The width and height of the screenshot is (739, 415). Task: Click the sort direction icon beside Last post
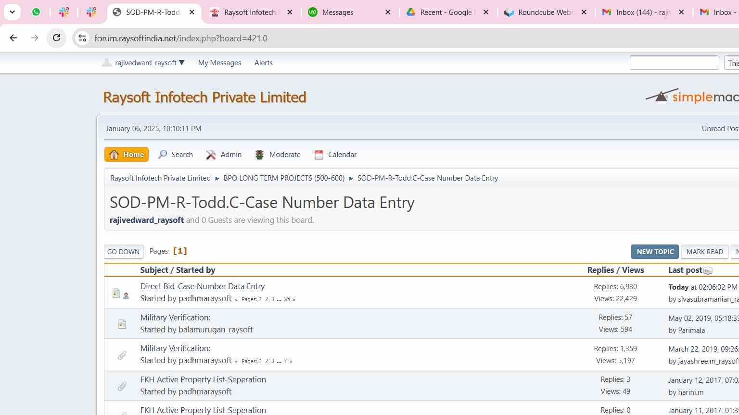708,271
